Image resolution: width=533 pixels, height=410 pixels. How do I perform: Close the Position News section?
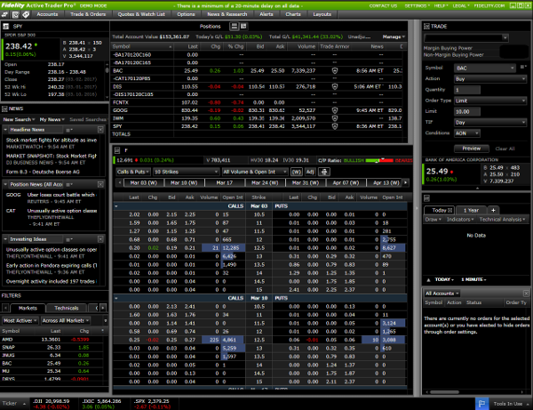point(100,184)
